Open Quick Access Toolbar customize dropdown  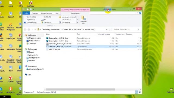pos(33,10)
